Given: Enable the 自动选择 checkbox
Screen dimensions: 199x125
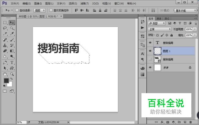Looking at the screenshot, I should point(17,10).
